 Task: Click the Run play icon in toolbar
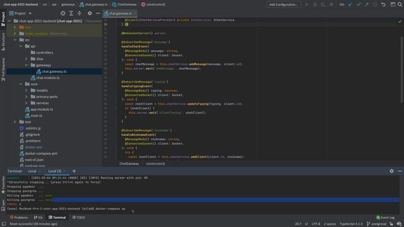click(307, 4)
